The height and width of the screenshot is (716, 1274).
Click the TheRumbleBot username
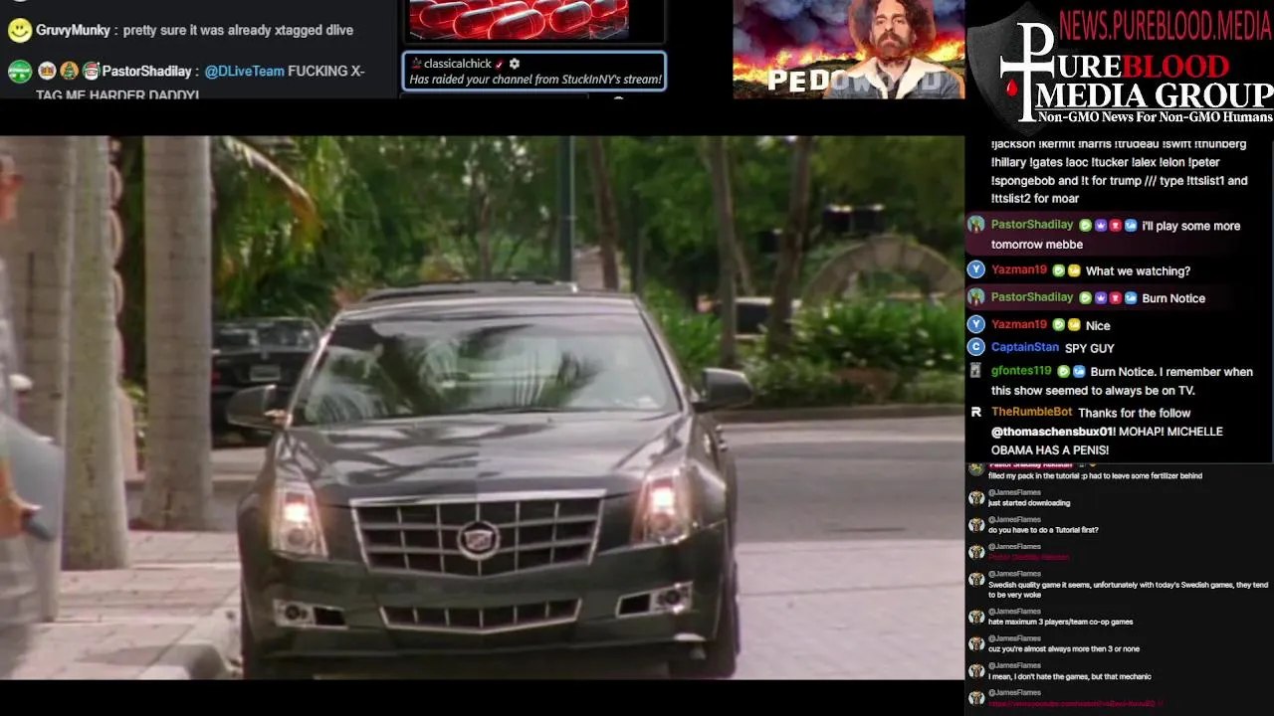coord(1031,412)
